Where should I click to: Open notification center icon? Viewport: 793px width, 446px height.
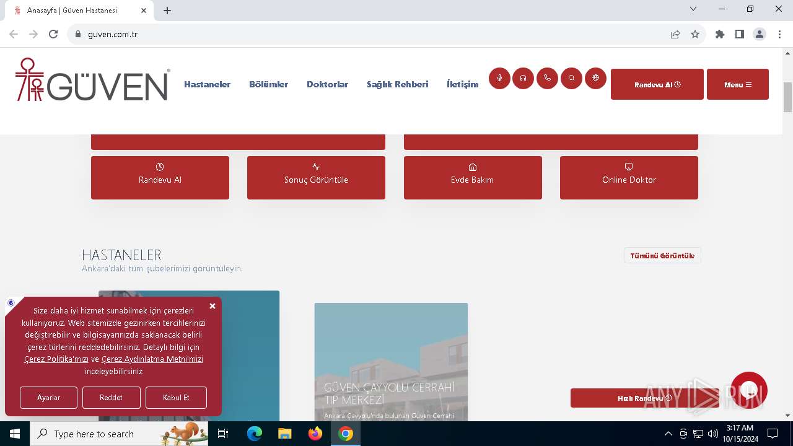pyautogui.click(x=773, y=434)
